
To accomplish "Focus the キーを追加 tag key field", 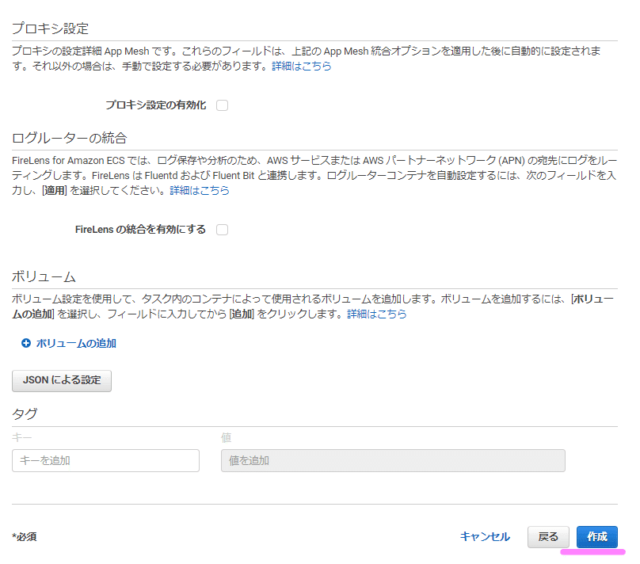I will tap(105, 461).
